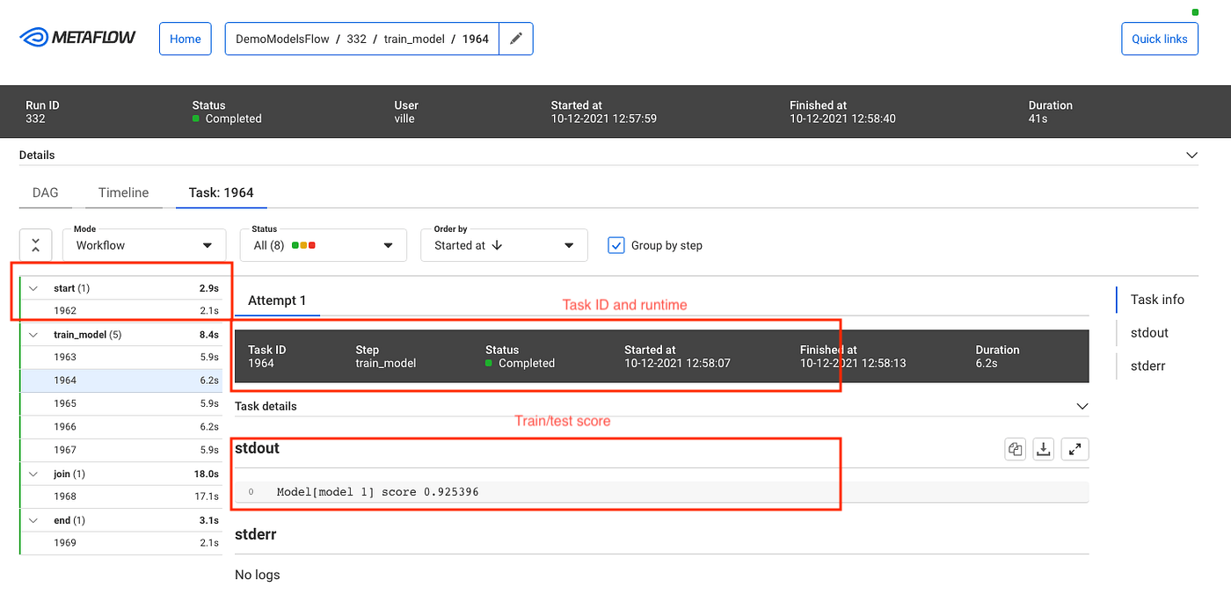Open the Quick links panel
Screen dimensions: 1231x594
(1159, 39)
